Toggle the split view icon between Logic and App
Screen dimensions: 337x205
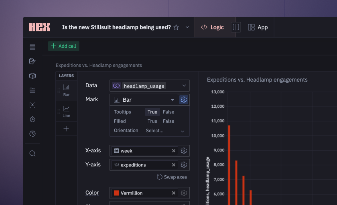click(x=236, y=27)
